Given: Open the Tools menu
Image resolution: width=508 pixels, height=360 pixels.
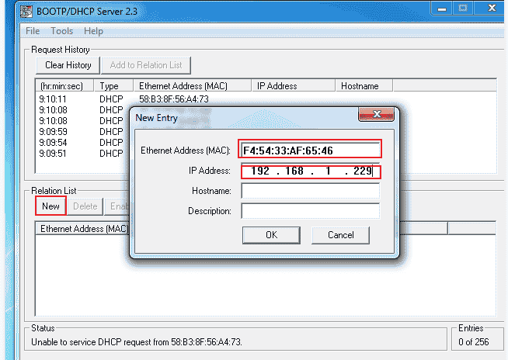Looking at the screenshot, I should click(62, 31).
